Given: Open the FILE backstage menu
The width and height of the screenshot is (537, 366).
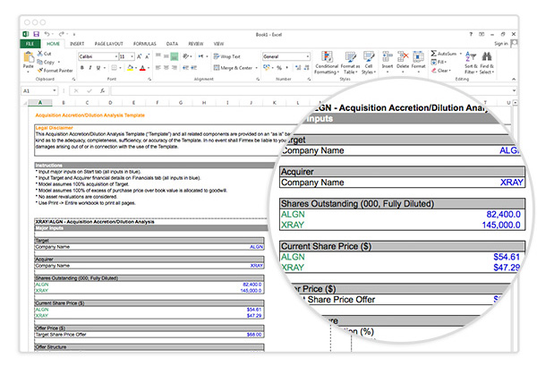Looking at the screenshot, I should 30,42.
